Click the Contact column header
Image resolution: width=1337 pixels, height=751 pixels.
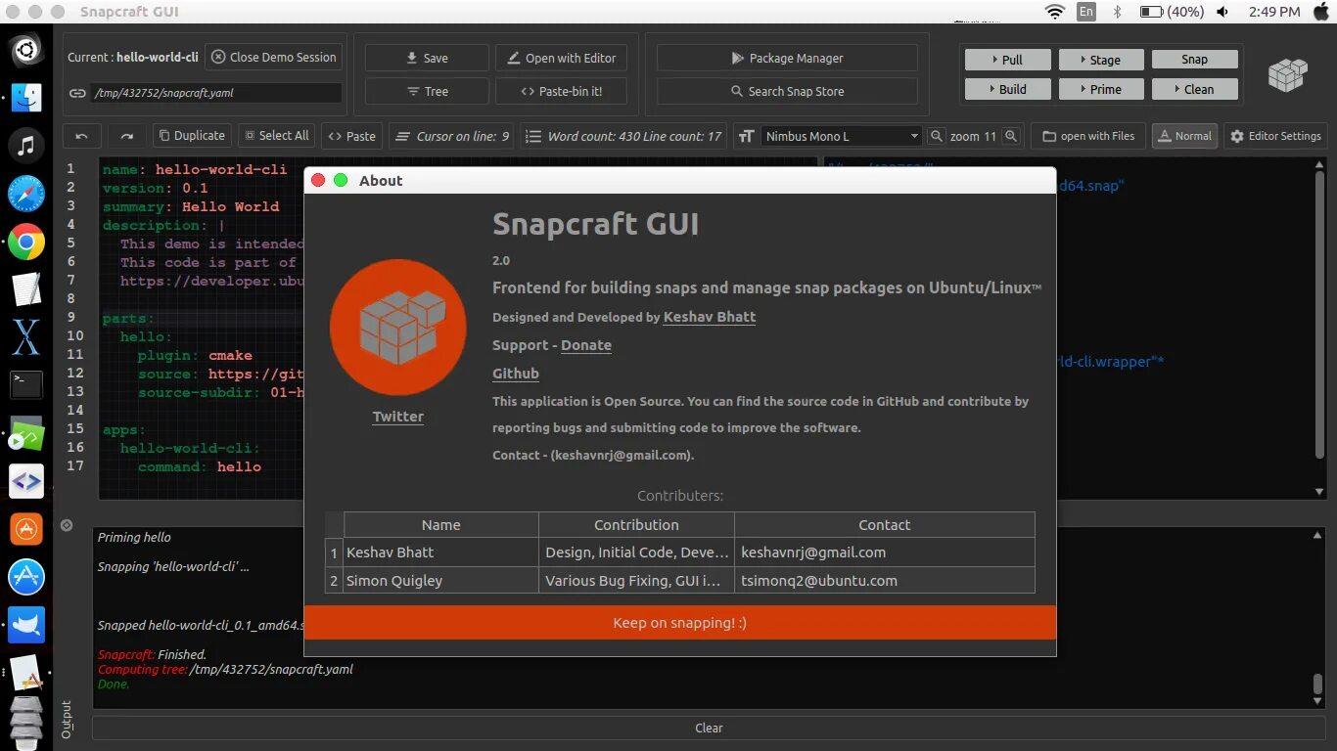point(885,525)
